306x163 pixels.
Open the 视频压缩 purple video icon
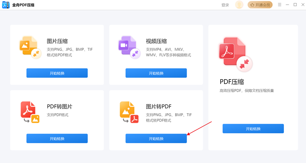point(129,47)
